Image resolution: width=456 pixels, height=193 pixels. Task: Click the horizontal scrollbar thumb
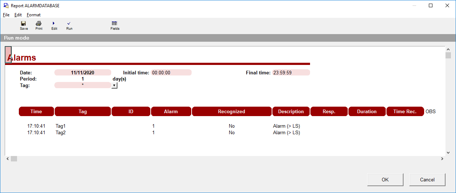click(14, 159)
